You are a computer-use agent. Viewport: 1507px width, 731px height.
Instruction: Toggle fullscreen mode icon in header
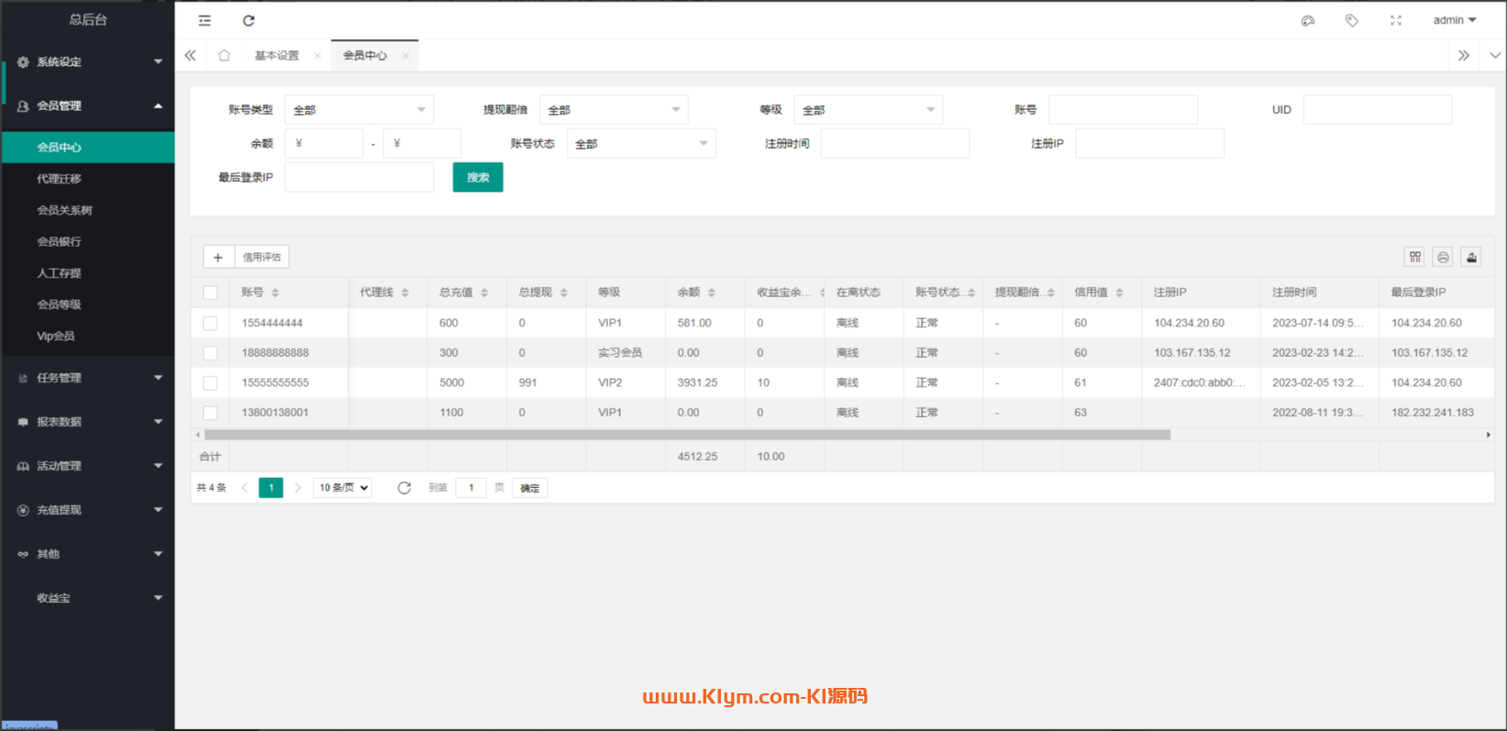pyautogui.click(x=1395, y=20)
